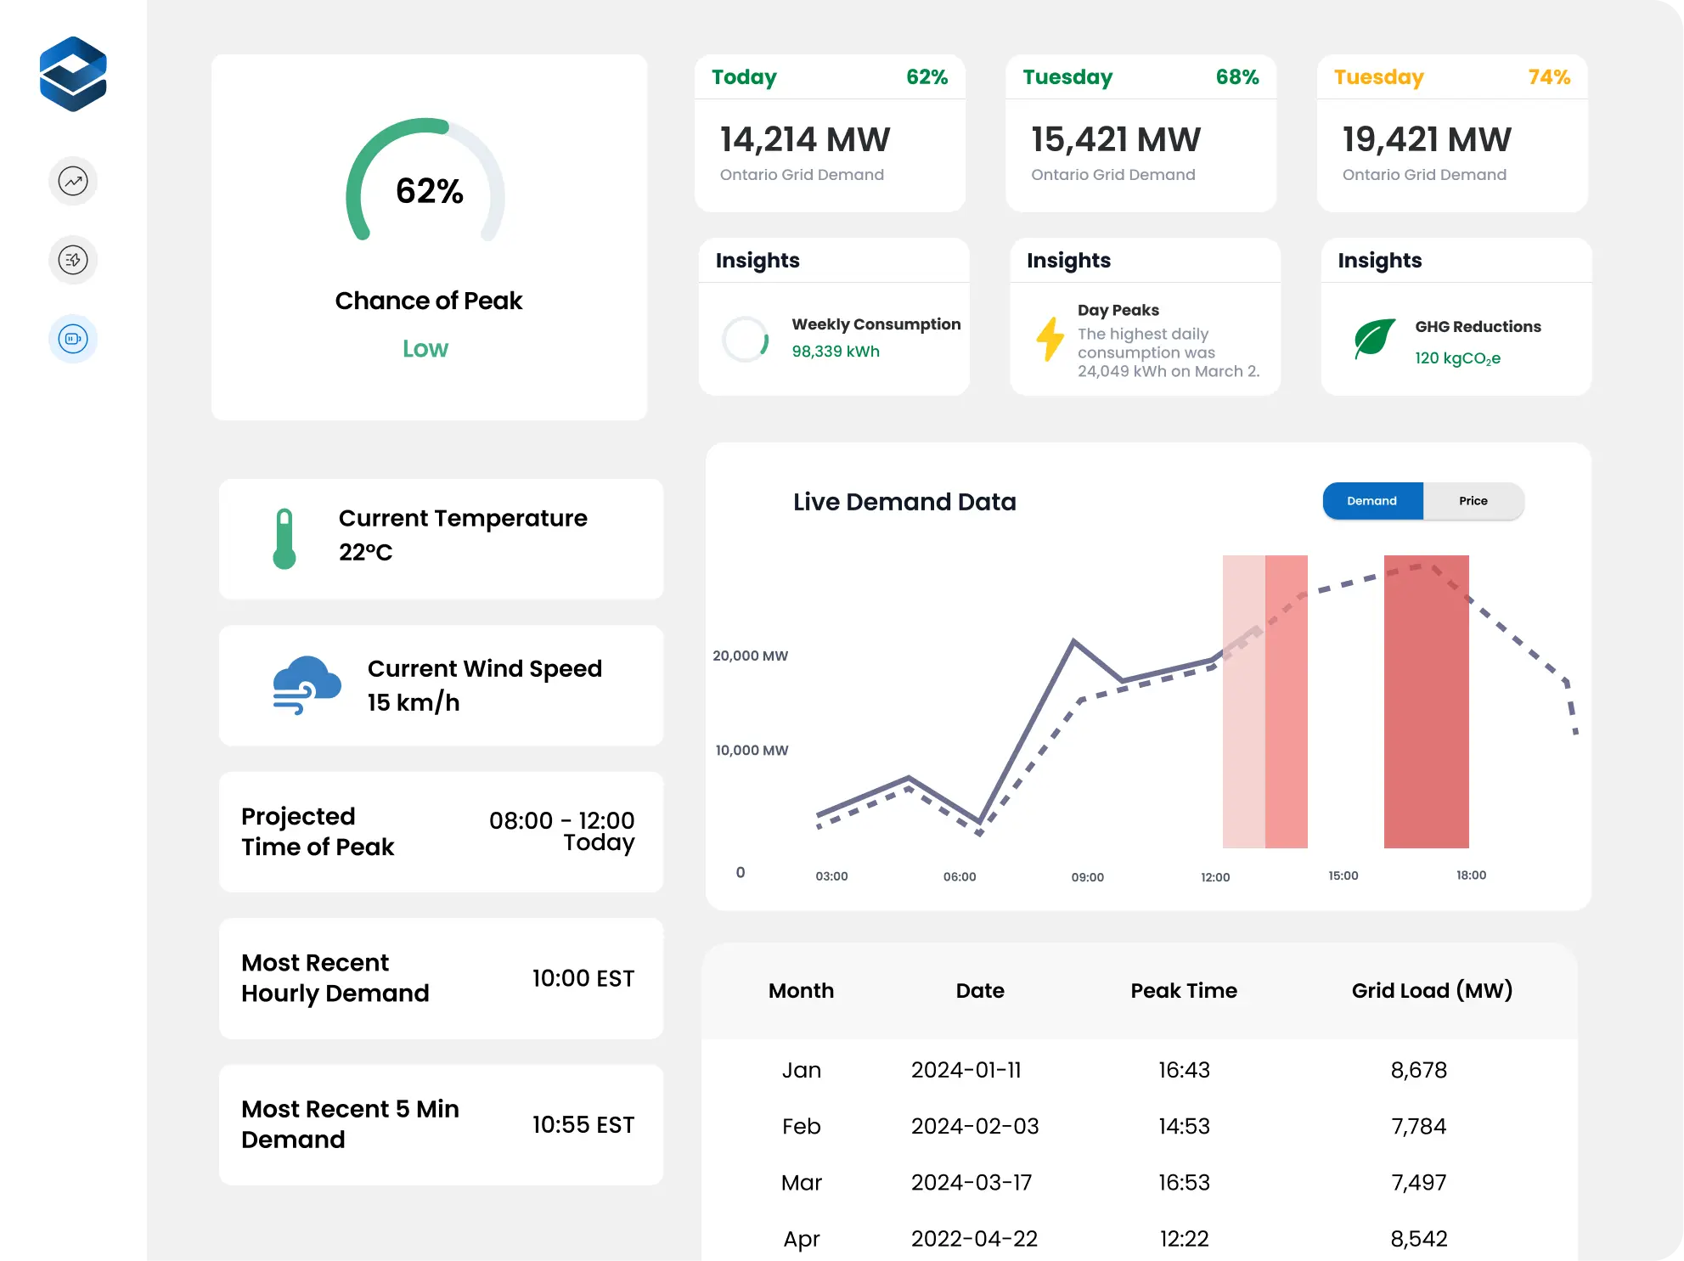Click grid load 8,678 in Jan row
The width and height of the screenshot is (1684, 1261).
(x=1419, y=1070)
